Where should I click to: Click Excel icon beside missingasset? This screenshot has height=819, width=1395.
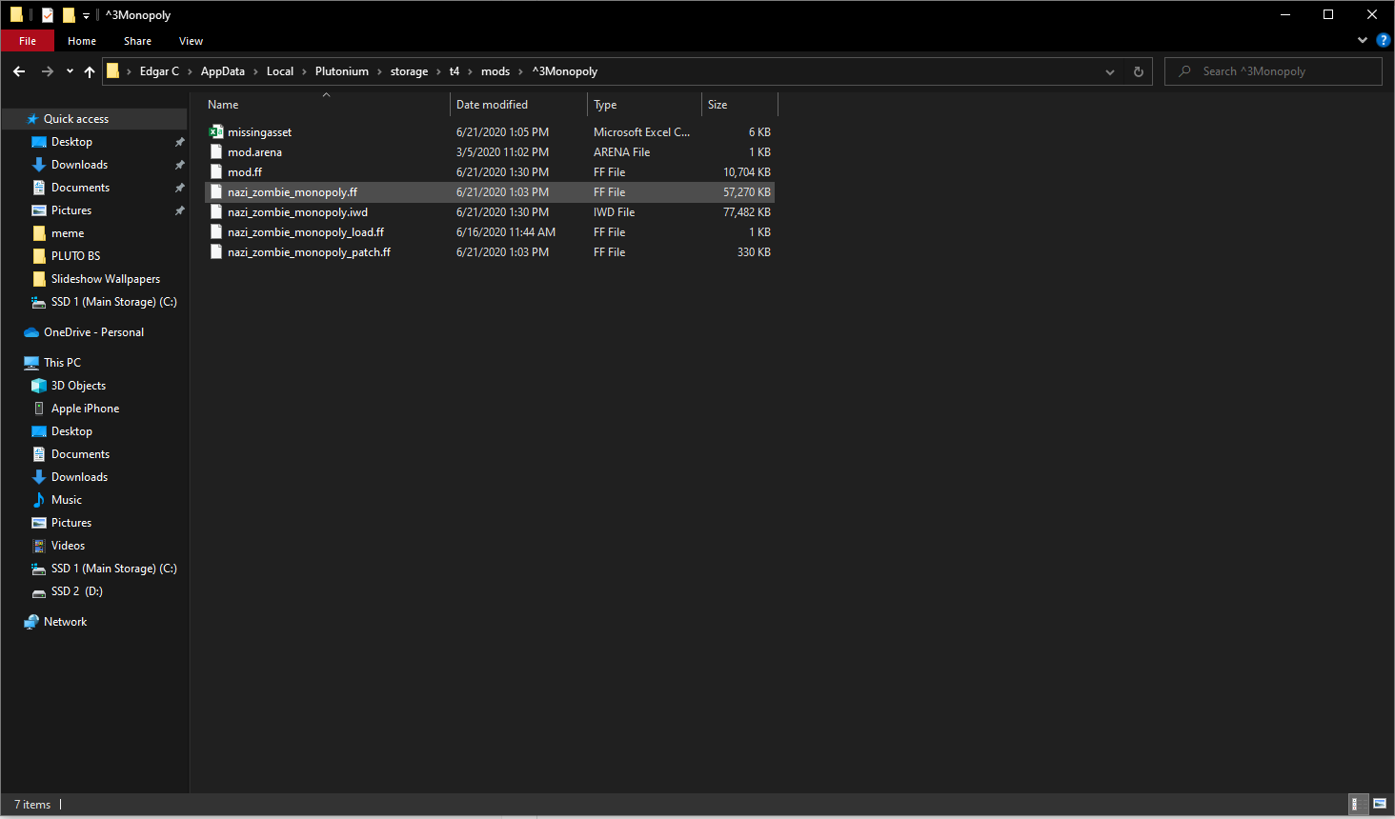(x=216, y=132)
